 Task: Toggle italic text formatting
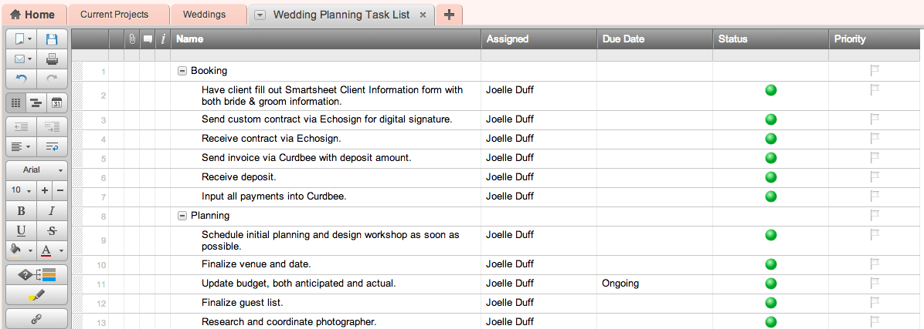point(52,210)
